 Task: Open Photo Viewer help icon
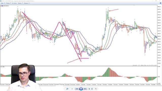(x=160, y=3)
